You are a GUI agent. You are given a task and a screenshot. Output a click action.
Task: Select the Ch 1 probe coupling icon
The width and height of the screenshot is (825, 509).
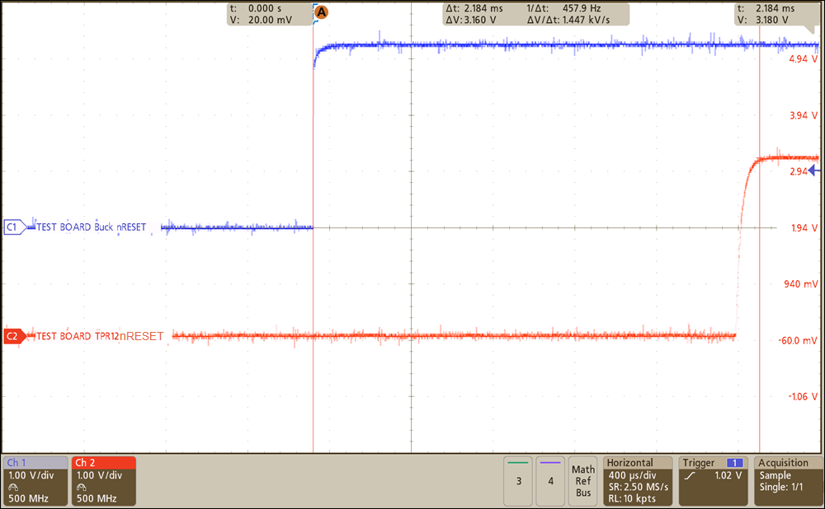pyautogui.click(x=13, y=488)
